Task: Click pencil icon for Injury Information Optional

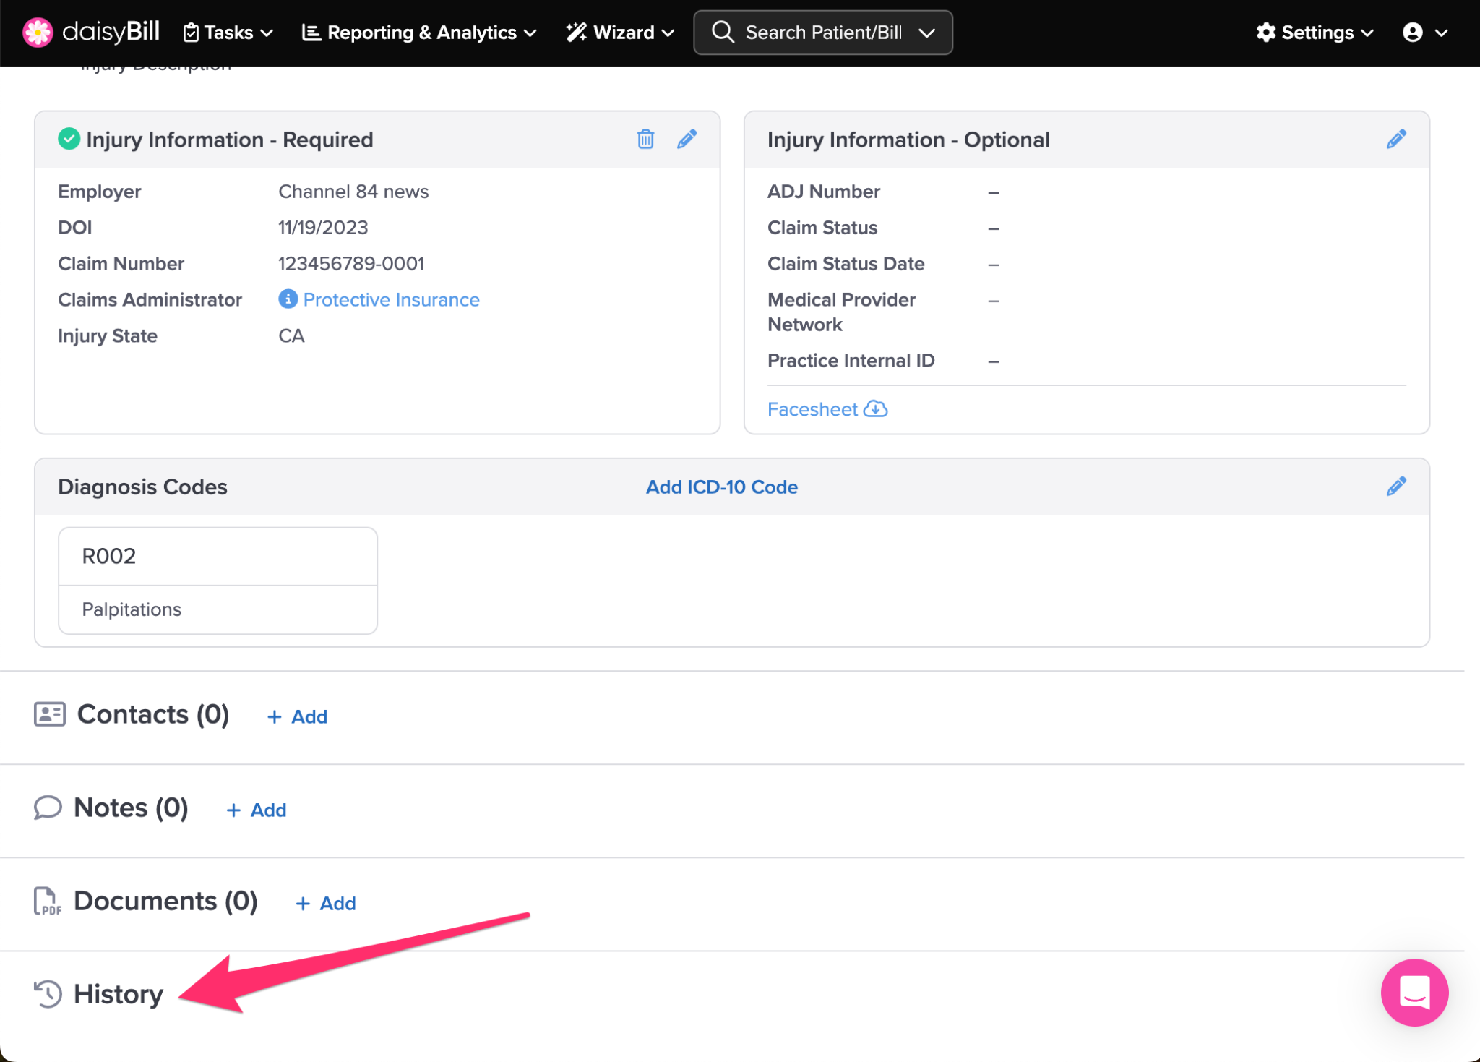Action: pyautogui.click(x=1396, y=139)
